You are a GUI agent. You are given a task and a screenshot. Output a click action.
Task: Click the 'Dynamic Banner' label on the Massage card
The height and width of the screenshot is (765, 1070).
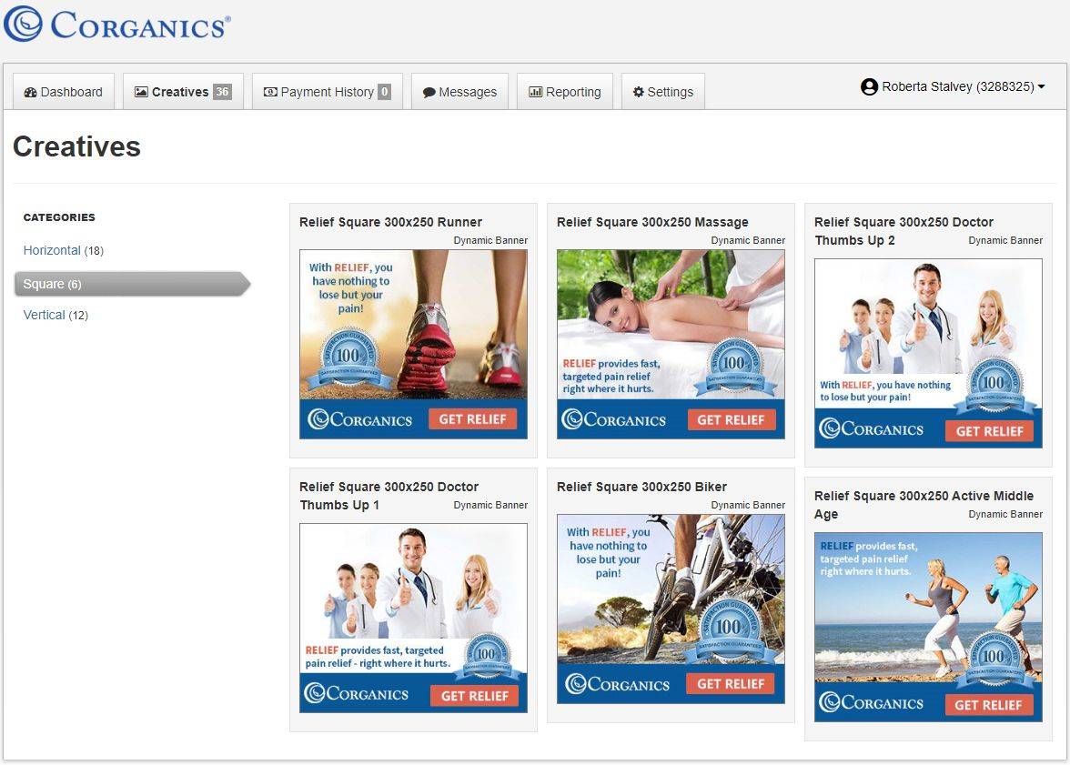[x=748, y=240]
